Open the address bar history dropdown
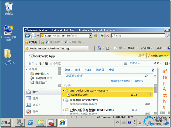The width and height of the screenshot is (171, 128). [x=90, y=35]
